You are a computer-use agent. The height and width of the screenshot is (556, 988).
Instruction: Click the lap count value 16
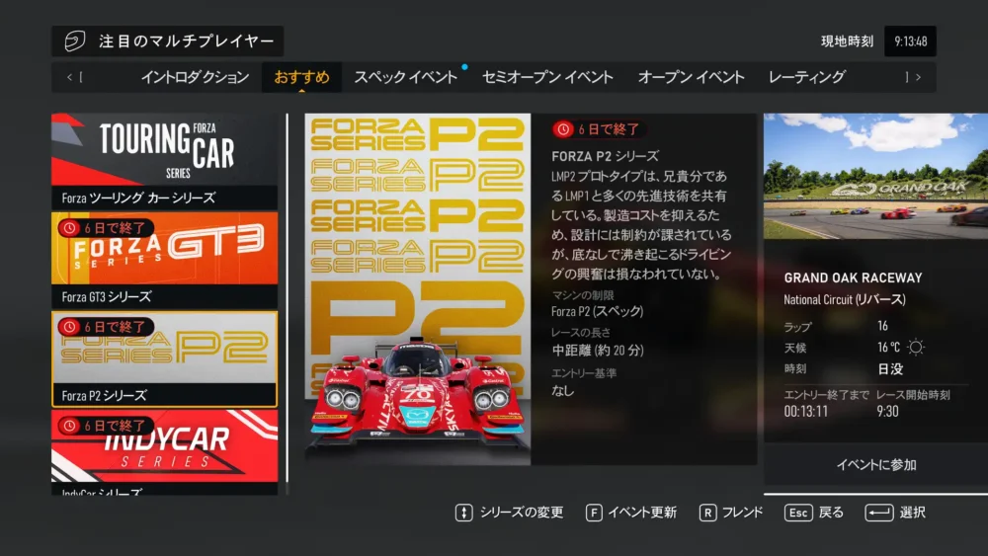click(882, 326)
